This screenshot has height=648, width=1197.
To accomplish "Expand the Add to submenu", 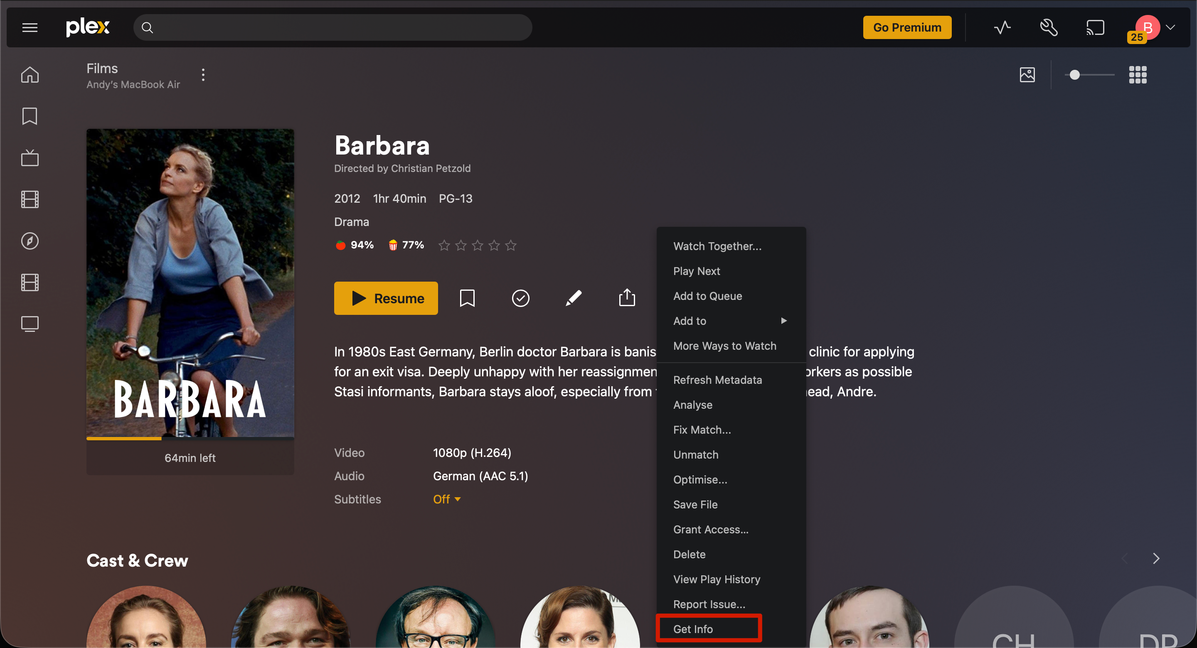I will click(x=731, y=321).
